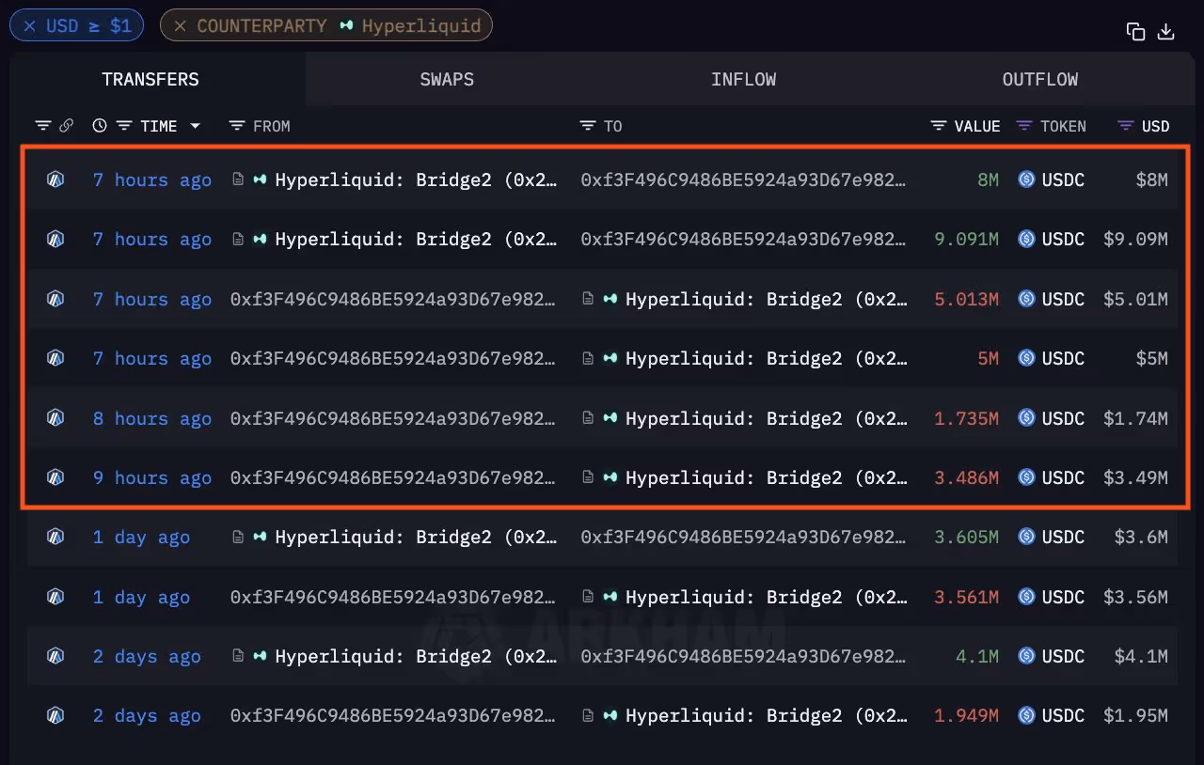Click the 7 hours ago timestamp link
Image resolution: width=1204 pixels, height=765 pixels.
[151, 180]
